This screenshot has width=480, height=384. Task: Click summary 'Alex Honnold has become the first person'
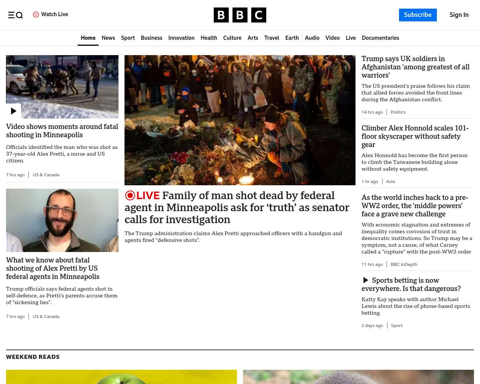pos(414,162)
